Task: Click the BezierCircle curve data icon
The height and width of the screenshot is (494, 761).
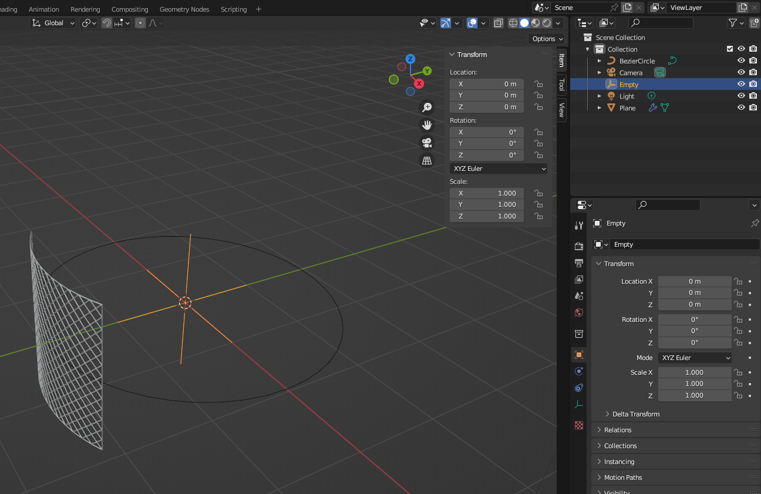Action: pyautogui.click(x=672, y=61)
